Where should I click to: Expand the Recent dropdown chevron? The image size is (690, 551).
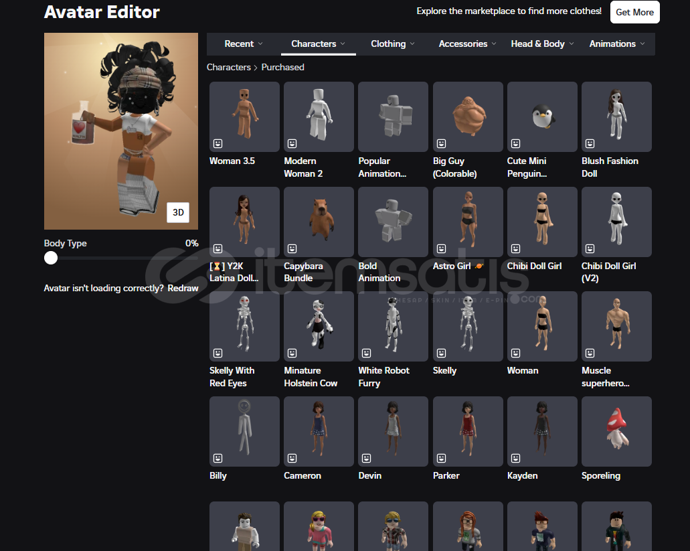point(260,44)
